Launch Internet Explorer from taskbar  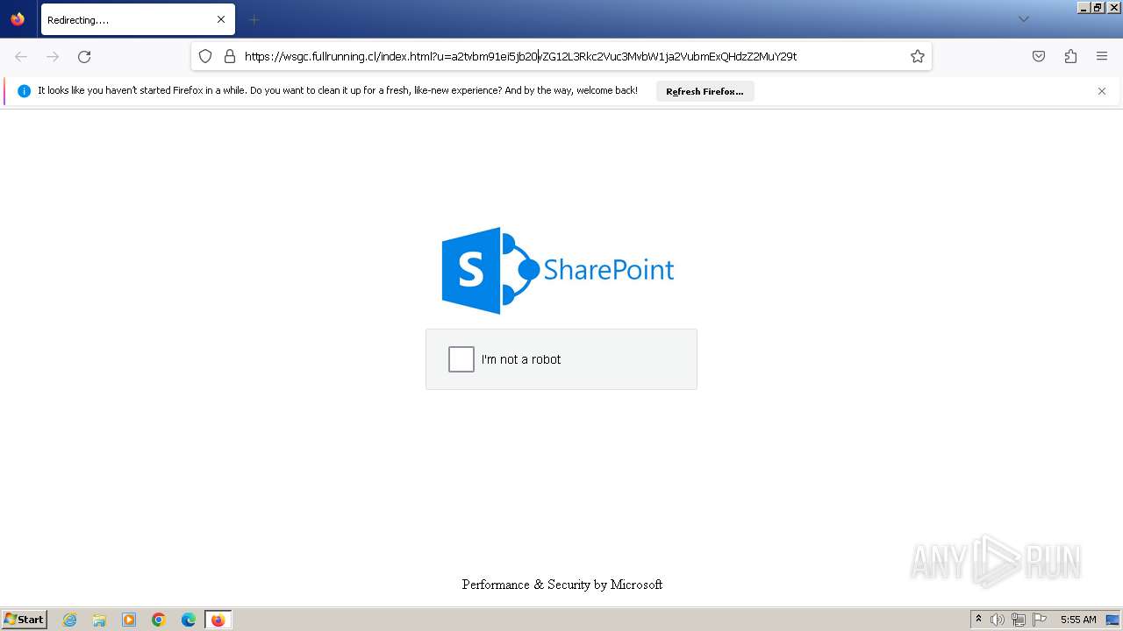[x=69, y=620]
